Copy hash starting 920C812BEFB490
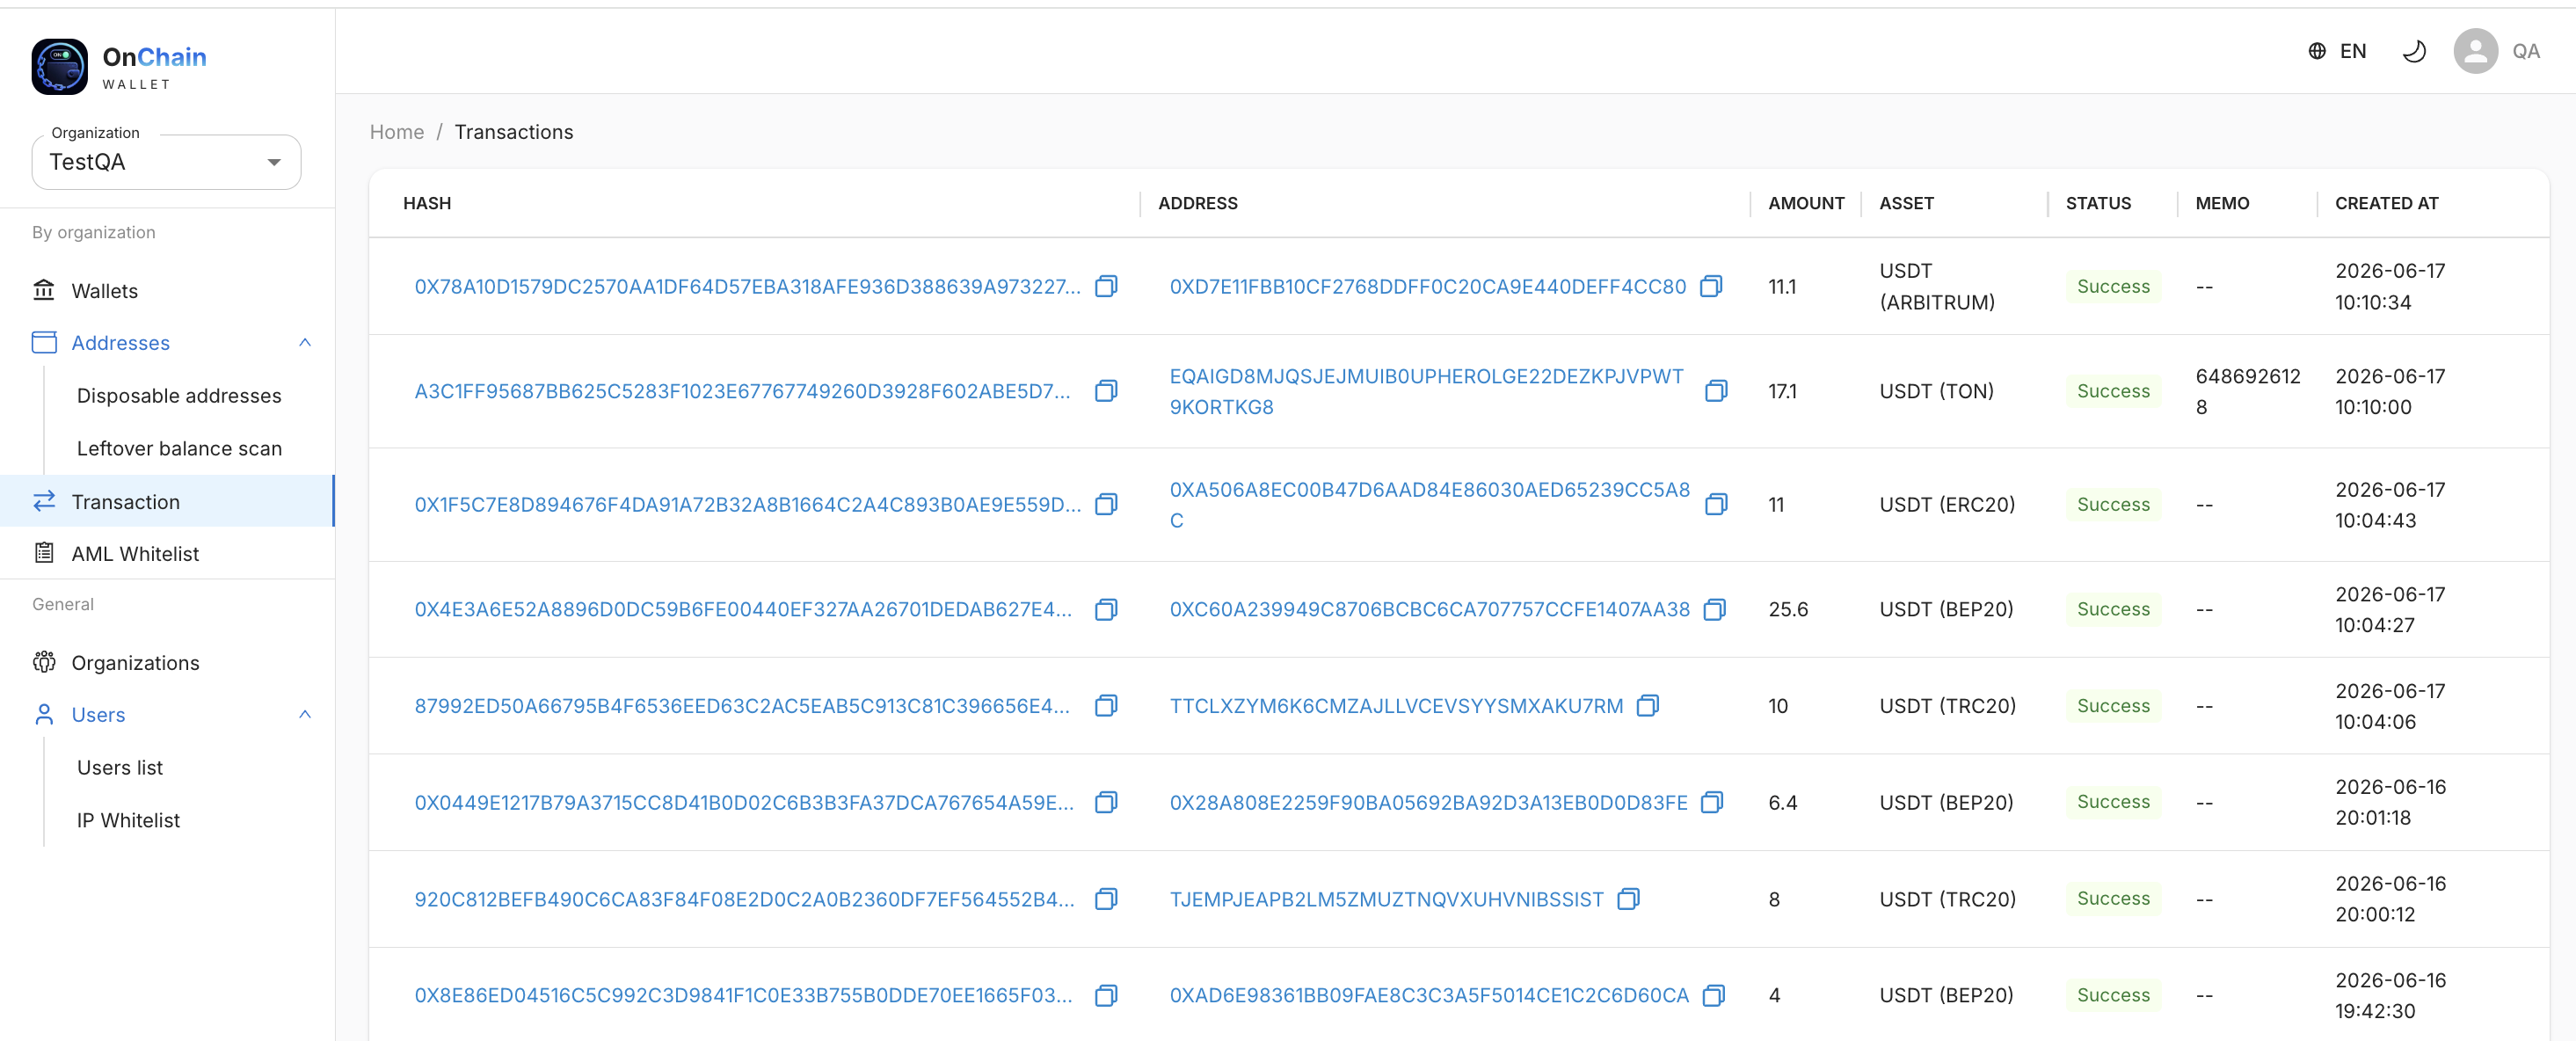Viewport: 2576px width, 1041px height. pyautogui.click(x=1106, y=899)
